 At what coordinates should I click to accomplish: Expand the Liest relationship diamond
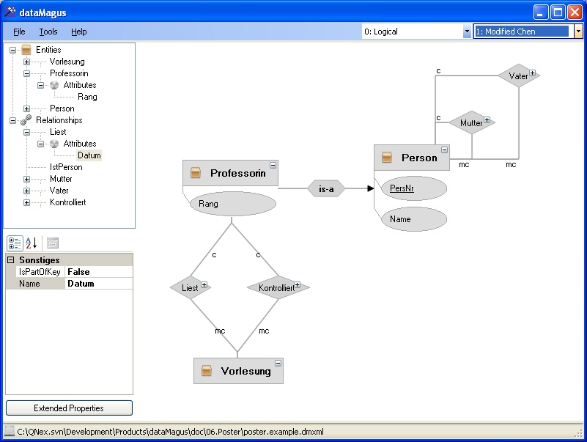point(204,284)
